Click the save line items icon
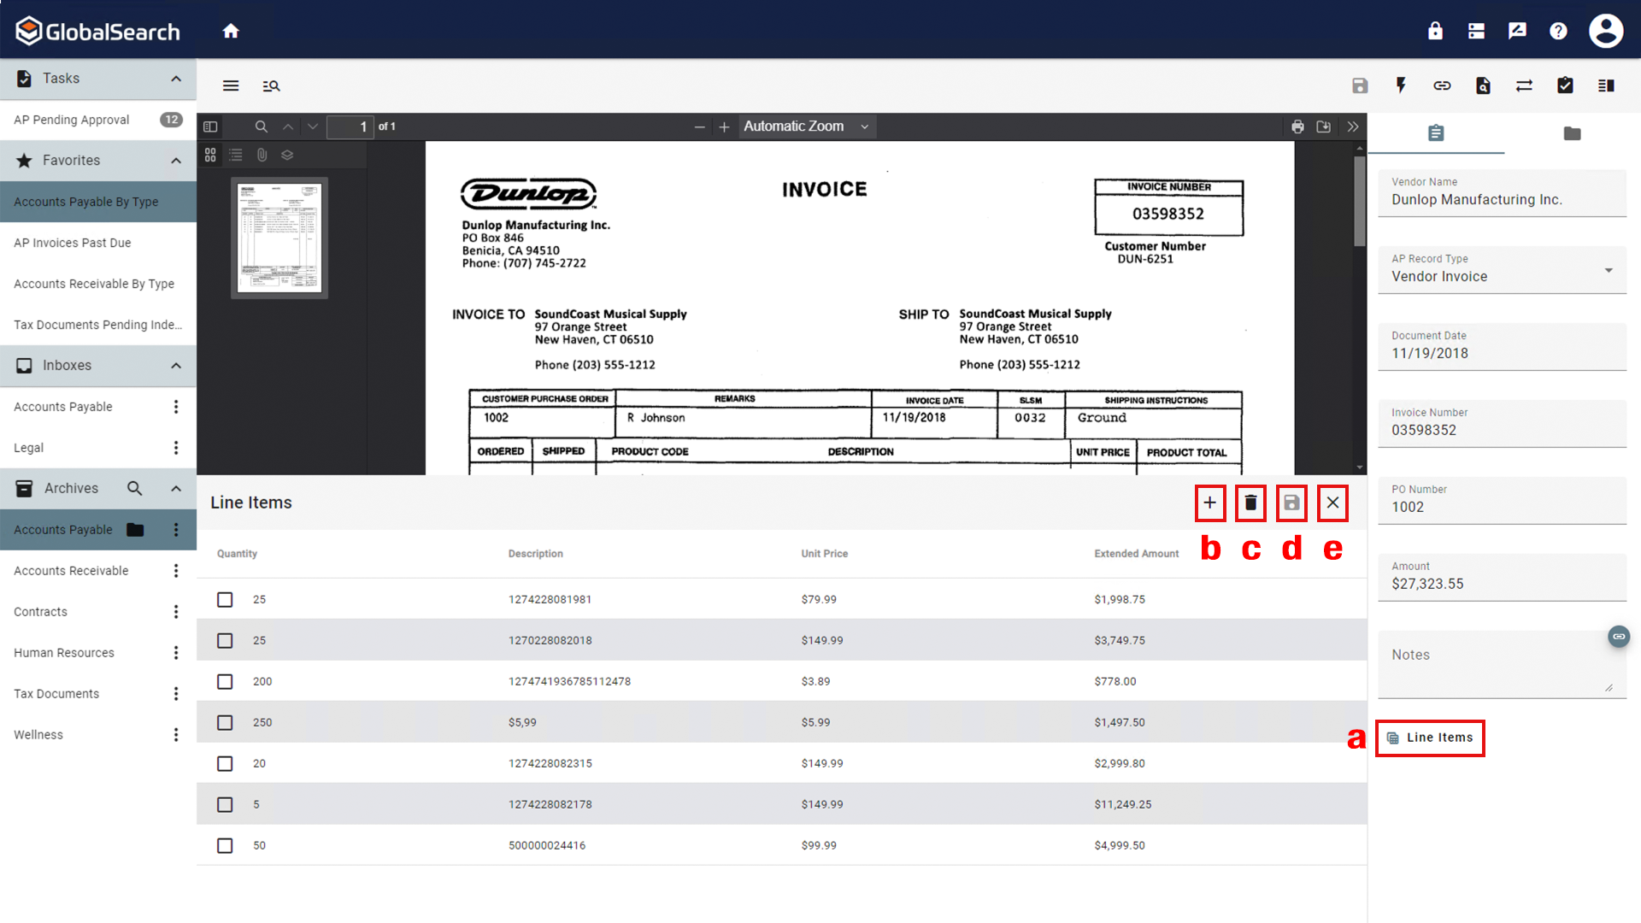Viewport: 1641px width, 923px height. coord(1291,503)
